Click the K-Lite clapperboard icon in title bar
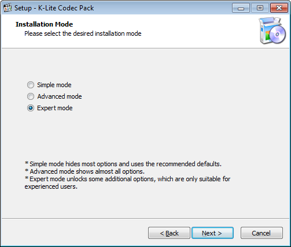 click(x=8, y=8)
